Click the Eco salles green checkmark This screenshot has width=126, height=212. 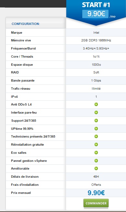pos(96,152)
